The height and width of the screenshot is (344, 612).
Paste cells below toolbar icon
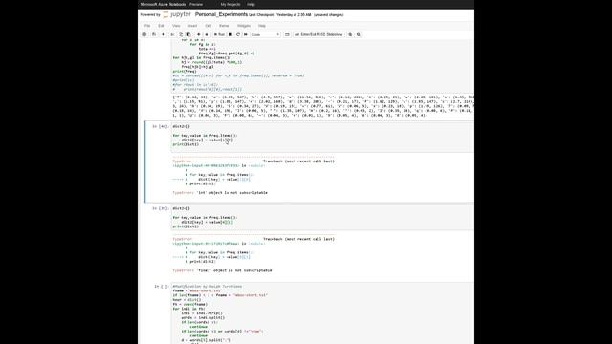pyautogui.click(x=188, y=34)
